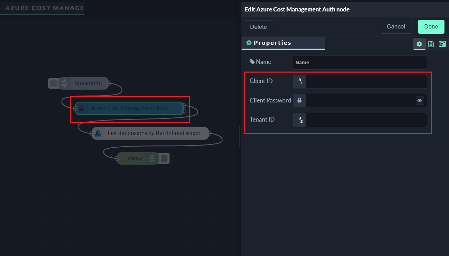Click the Cancel button
The width and height of the screenshot is (449, 256).
pos(396,27)
